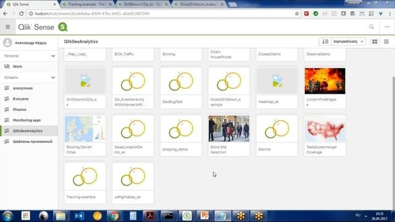The image size is (395, 222).
Task: Open the DrillDownUSZip_ex app
Action: point(85,88)
